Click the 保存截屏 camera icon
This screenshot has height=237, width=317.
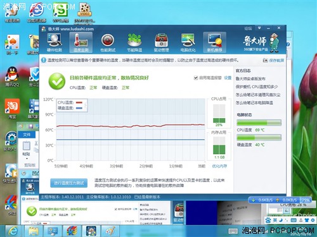pyautogui.click(x=265, y=61)
